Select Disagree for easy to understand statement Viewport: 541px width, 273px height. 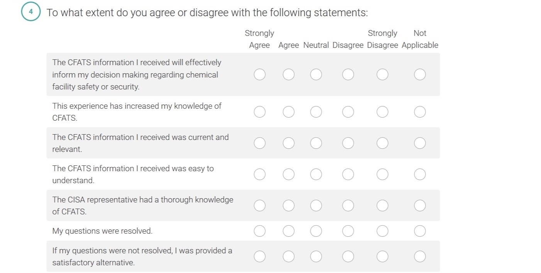tap(348, 174)
